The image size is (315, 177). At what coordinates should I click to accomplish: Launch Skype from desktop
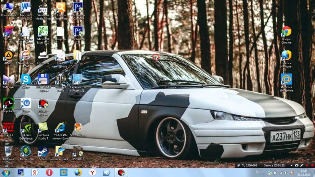tap(25, 79)
